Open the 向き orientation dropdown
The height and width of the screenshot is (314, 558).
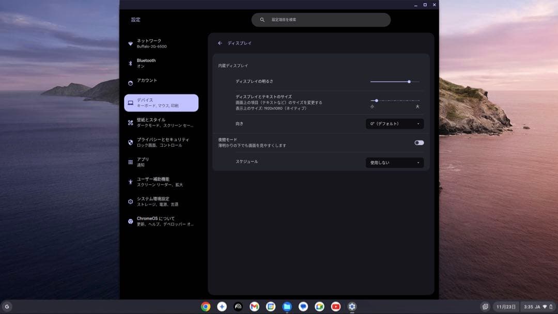pos(394,123)
